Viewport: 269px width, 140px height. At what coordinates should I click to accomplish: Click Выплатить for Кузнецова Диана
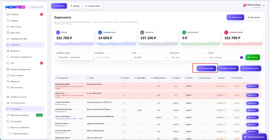click(252, 86)
